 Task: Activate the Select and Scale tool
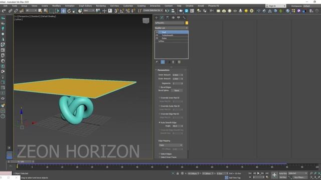(x=75, y=10)
